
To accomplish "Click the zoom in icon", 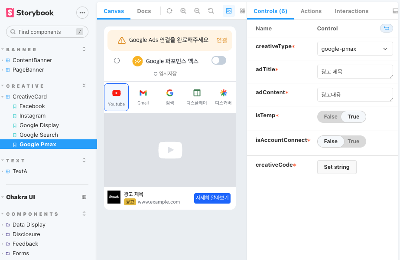I will click(183, 11).
